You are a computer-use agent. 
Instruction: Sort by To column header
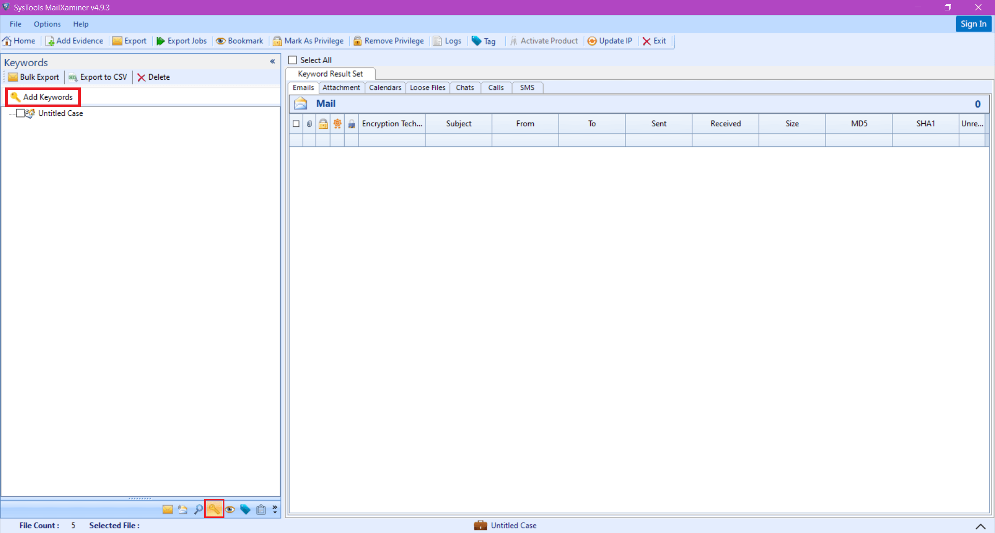592,124
